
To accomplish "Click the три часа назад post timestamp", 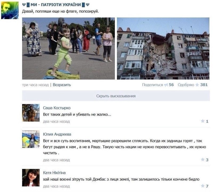I will (x=35, y=85).
